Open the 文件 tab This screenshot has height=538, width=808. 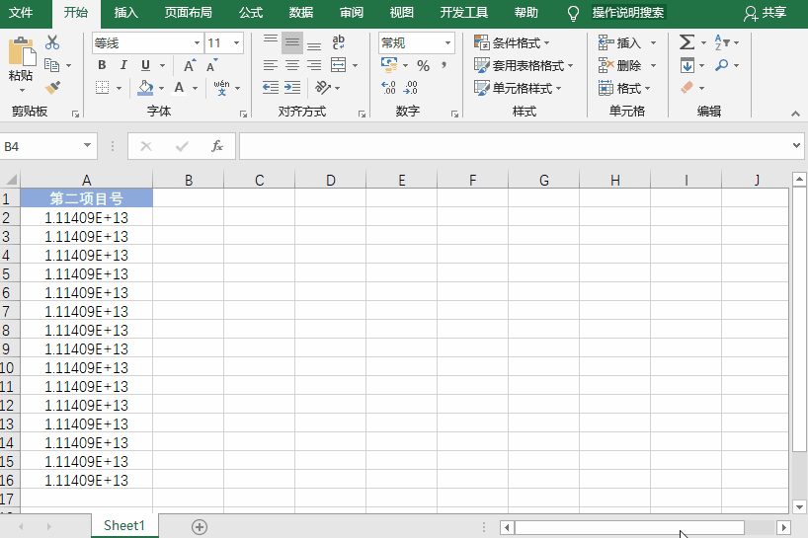click(x=21, y=13)
